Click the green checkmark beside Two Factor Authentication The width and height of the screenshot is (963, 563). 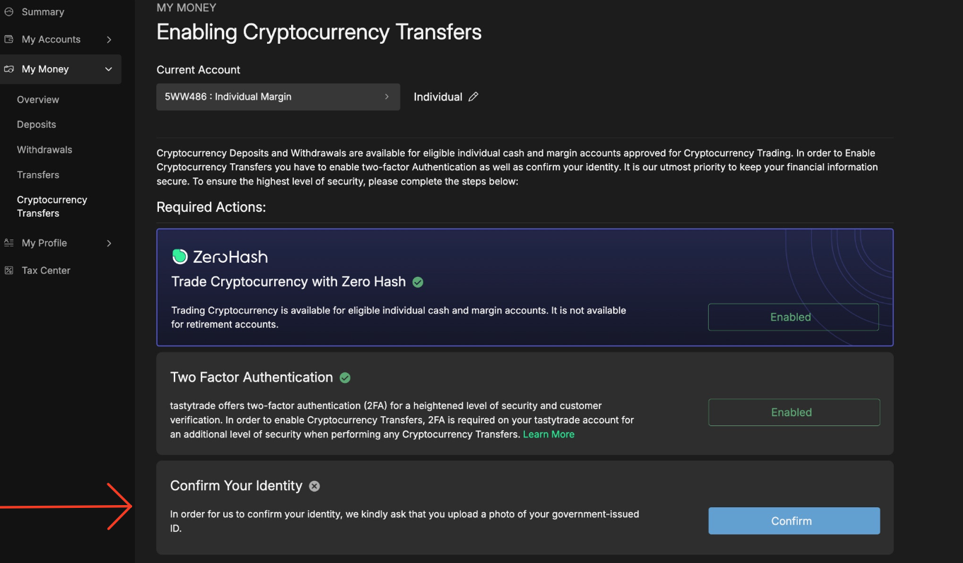pos(345,377)
